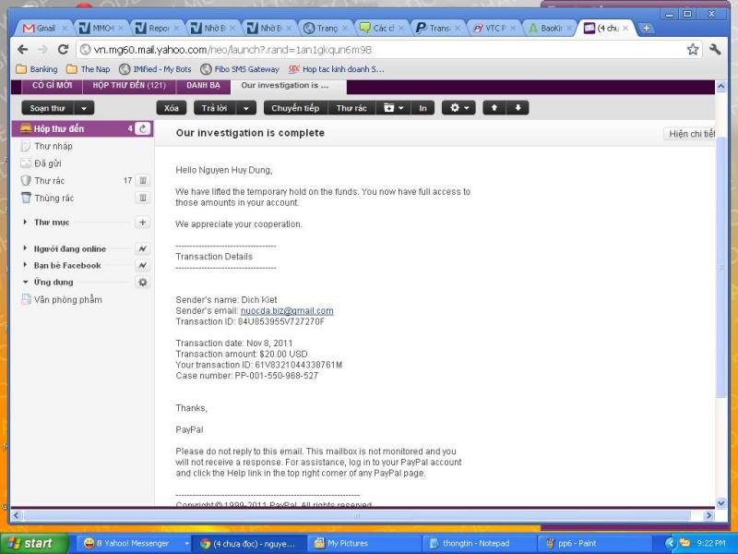Switch to the Gmail browser tab

tap(44, 29)
